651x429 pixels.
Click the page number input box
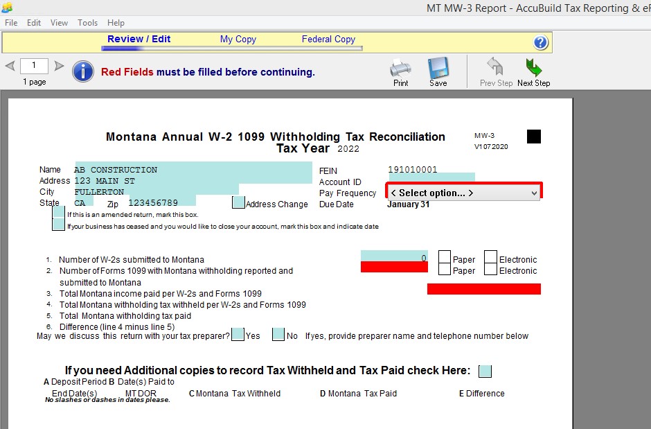click(34, 66)
